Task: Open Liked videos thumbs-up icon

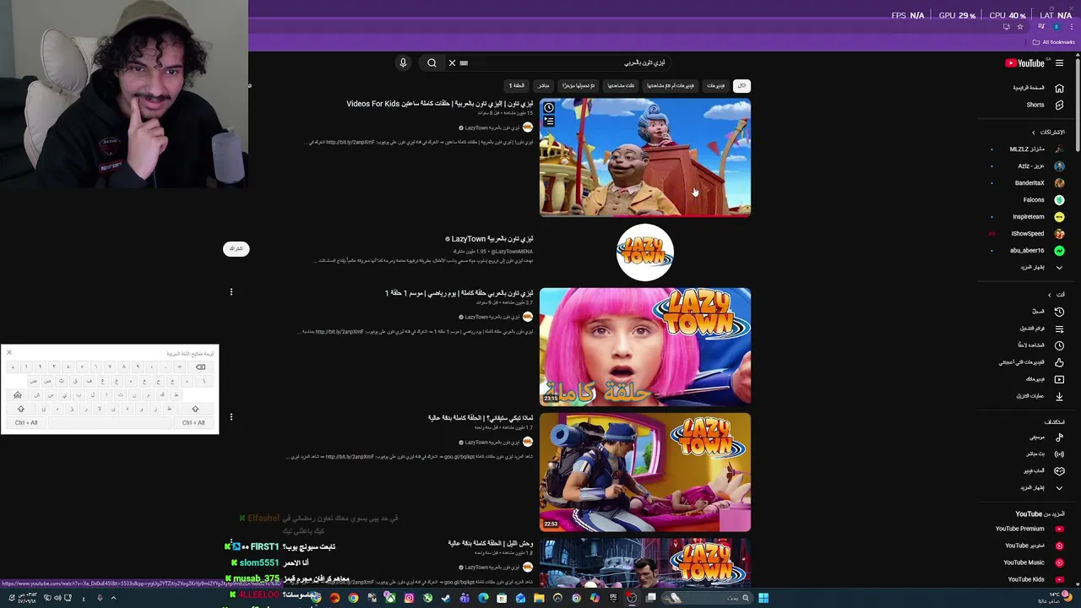Action: pyautogui.click(x=1059, y=362)
